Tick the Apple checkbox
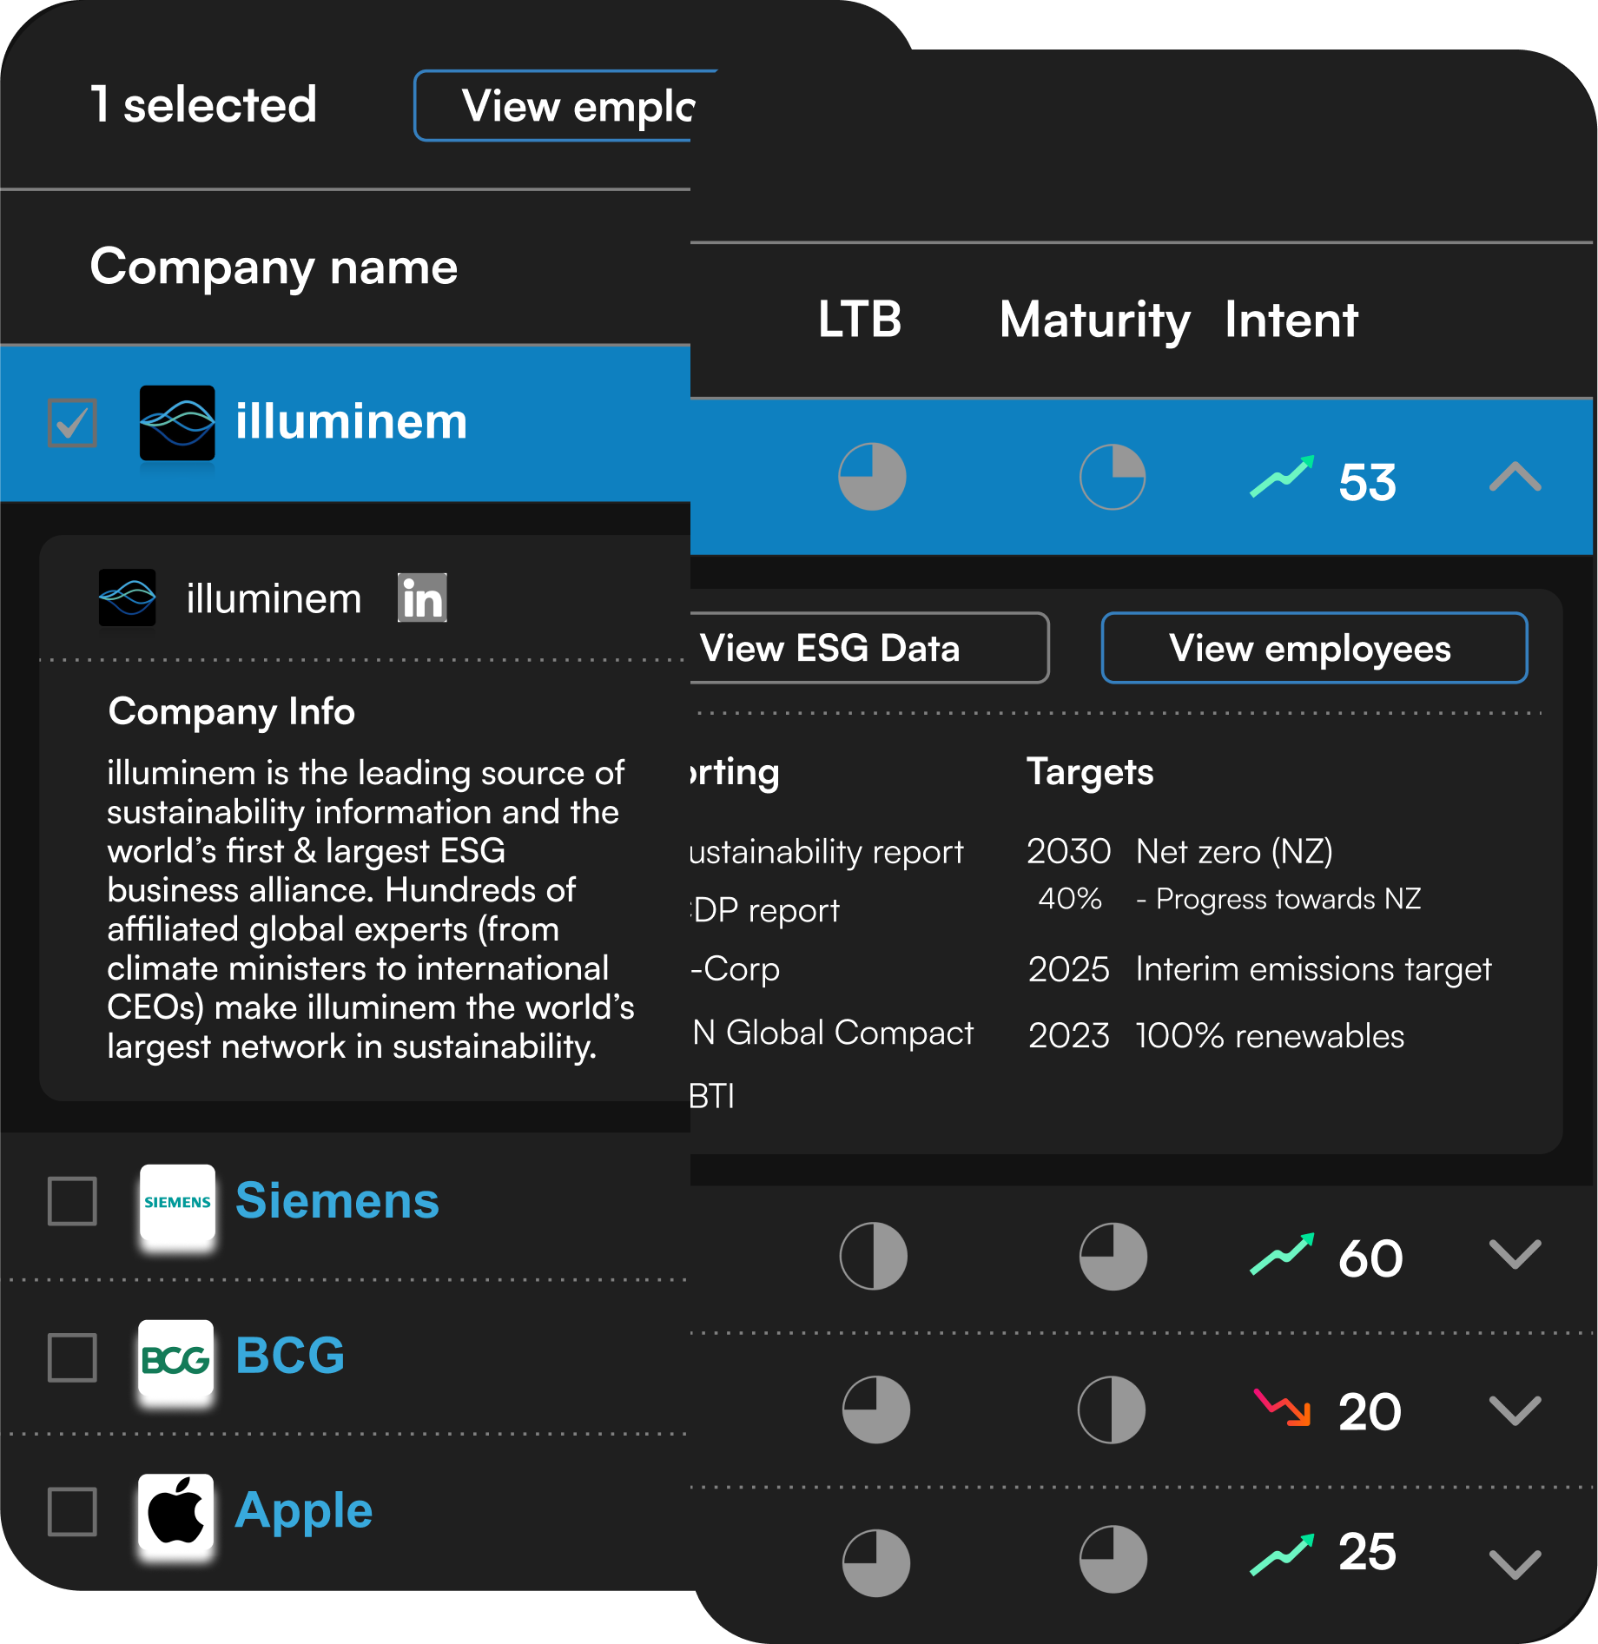The width and height of the screenshot is (1598, 1644). (72, 1512)
